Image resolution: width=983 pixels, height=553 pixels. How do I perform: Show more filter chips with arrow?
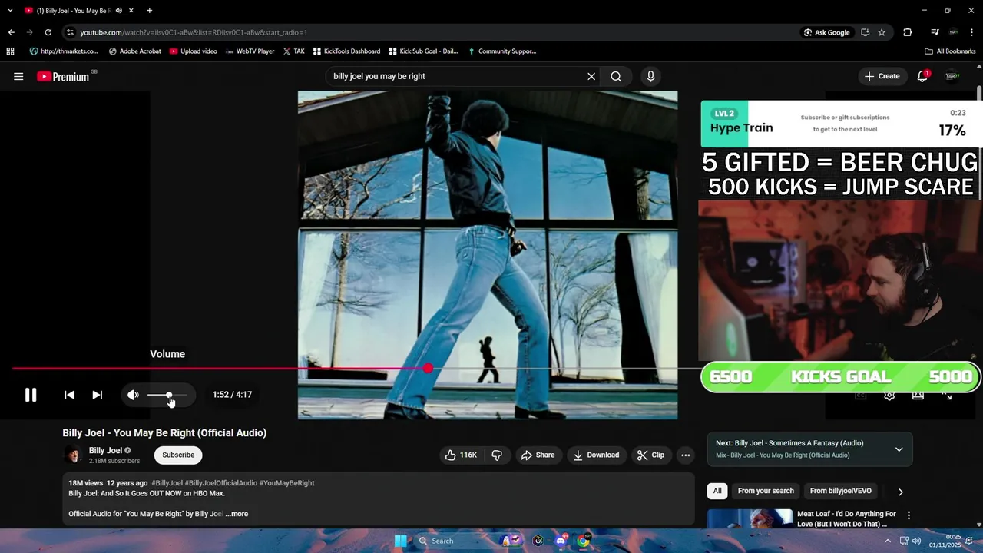coord(901,492)
